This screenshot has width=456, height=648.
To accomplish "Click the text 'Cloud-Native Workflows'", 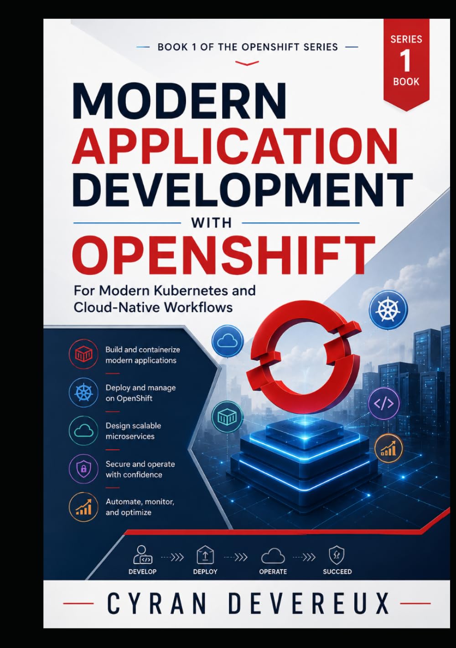I will click(153, 307).
